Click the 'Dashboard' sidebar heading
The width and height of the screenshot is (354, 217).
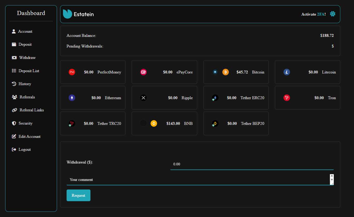click(x=31, y=13)
